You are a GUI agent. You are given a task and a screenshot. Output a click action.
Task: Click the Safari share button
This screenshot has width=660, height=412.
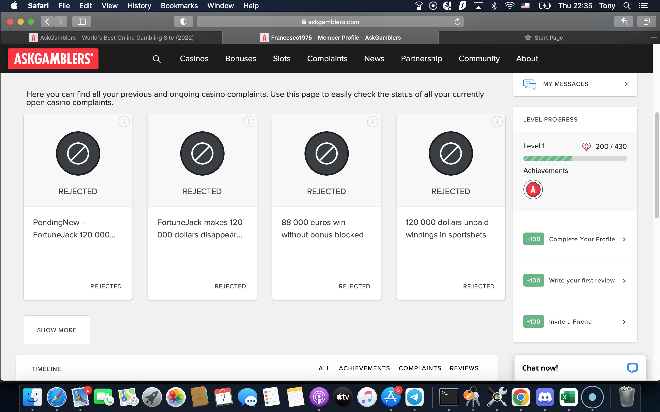623,22
